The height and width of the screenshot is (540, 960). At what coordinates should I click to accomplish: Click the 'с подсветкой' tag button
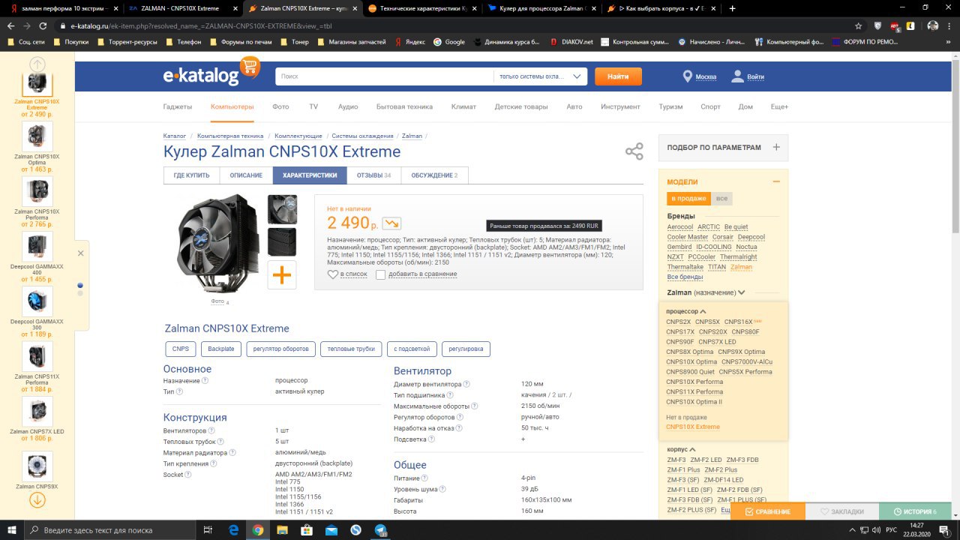pyautogui.click(x=412, y=349)
